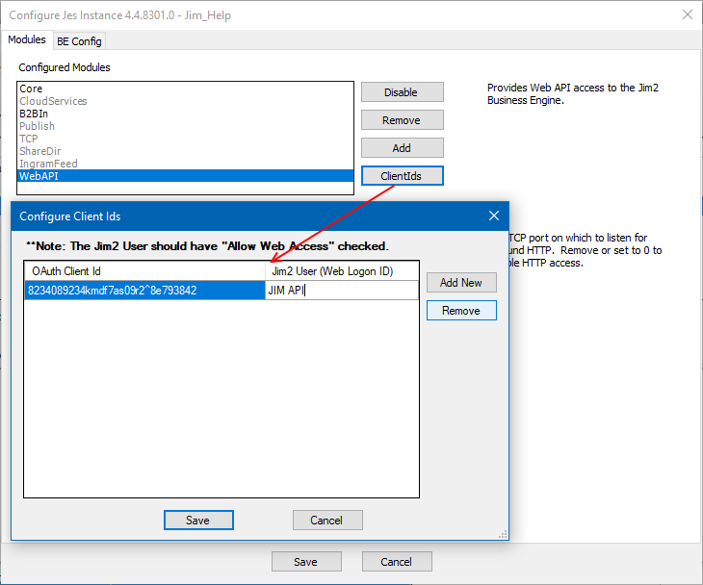
Task: Click the Disable module button
Action: click(x=403, y=92)
